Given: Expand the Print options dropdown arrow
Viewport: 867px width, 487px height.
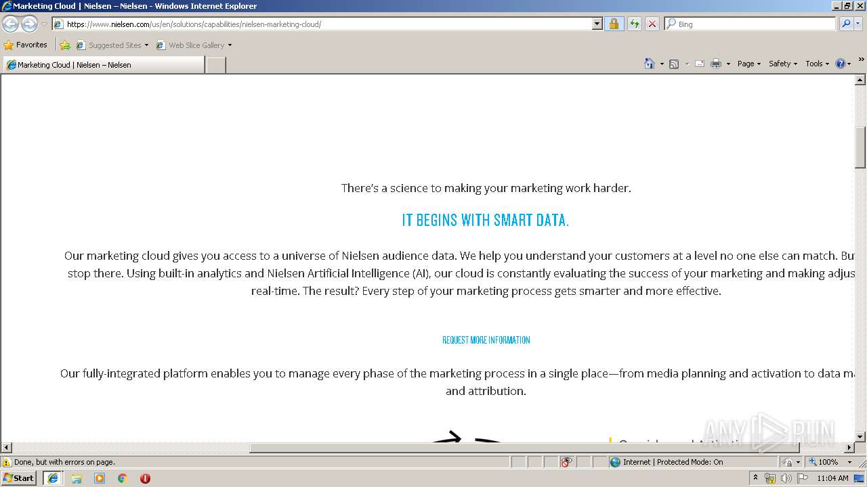Looking at the screenshot, I should coord(728,64).
